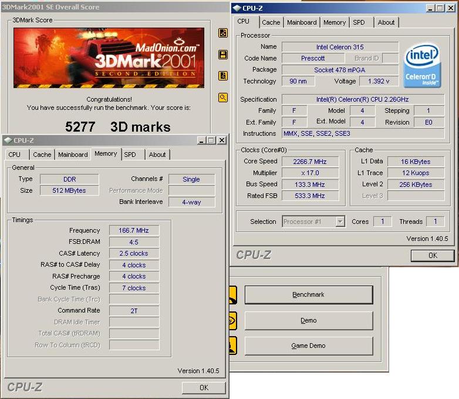
Task: Switch to the Mainboard tab in the memory CPU-Z window
Action: pos(73,155)
